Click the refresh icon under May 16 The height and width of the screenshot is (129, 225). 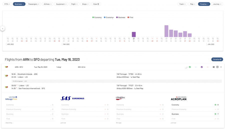[x=134, y=38]
